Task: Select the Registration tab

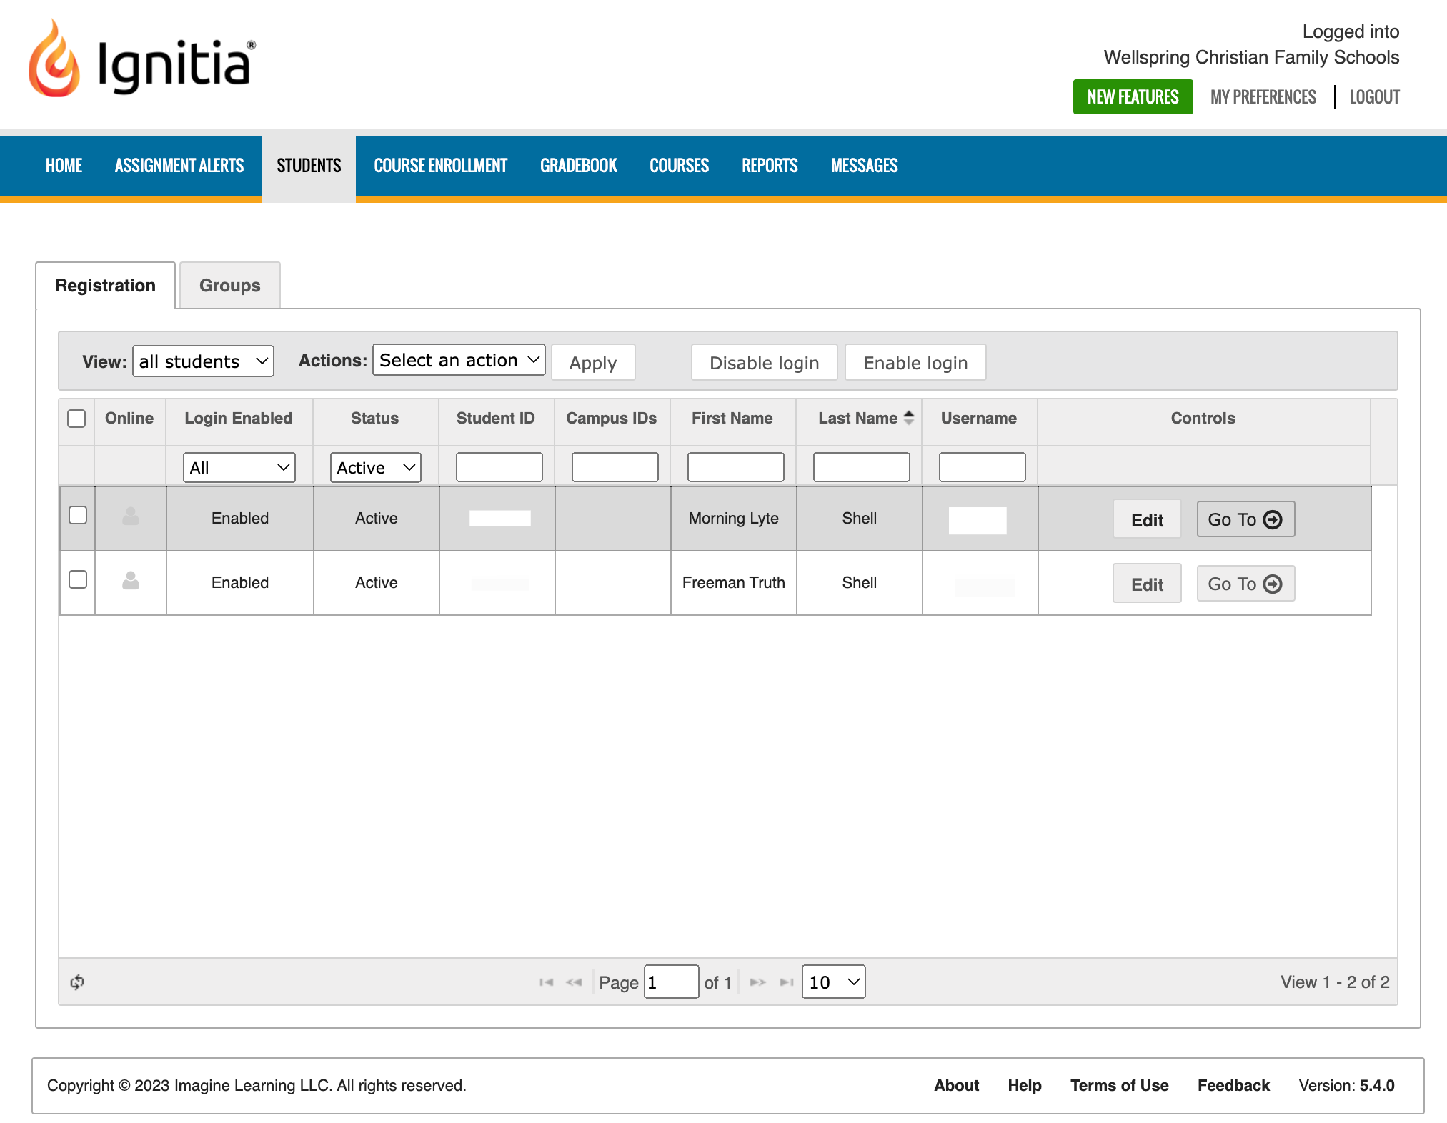Action: 106,286
